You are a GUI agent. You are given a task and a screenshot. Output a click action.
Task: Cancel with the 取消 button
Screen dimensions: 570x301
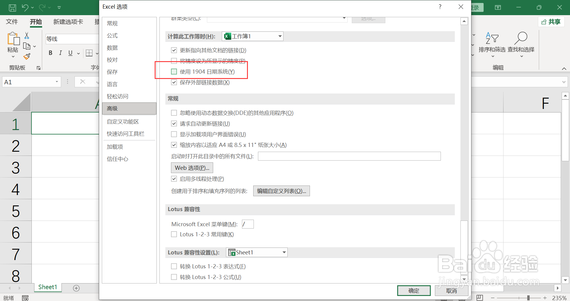point(452,291)
